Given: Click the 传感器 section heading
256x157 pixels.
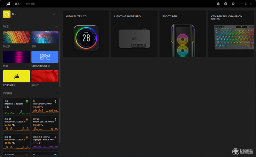Looking at the screenshot, I should (x=7, y=93).
